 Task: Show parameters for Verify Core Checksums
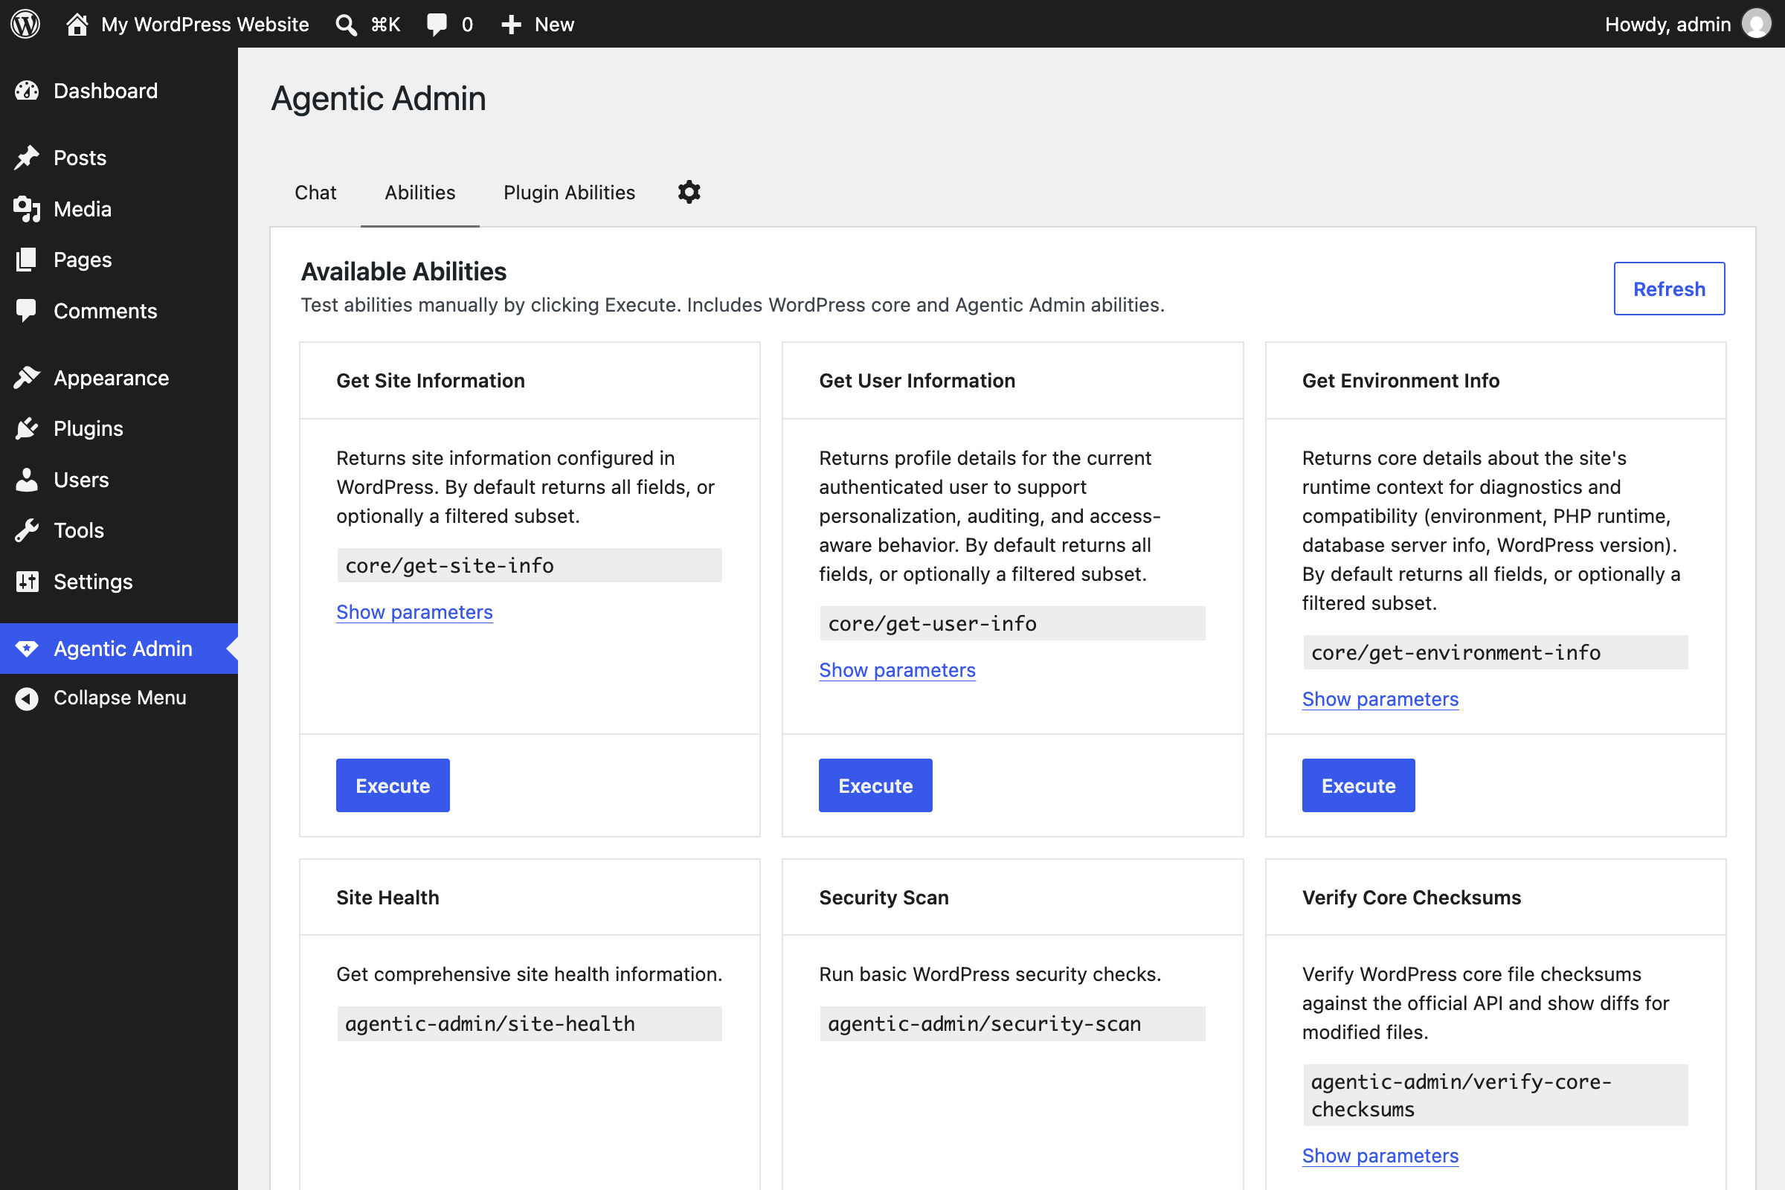[1380, 1156]
